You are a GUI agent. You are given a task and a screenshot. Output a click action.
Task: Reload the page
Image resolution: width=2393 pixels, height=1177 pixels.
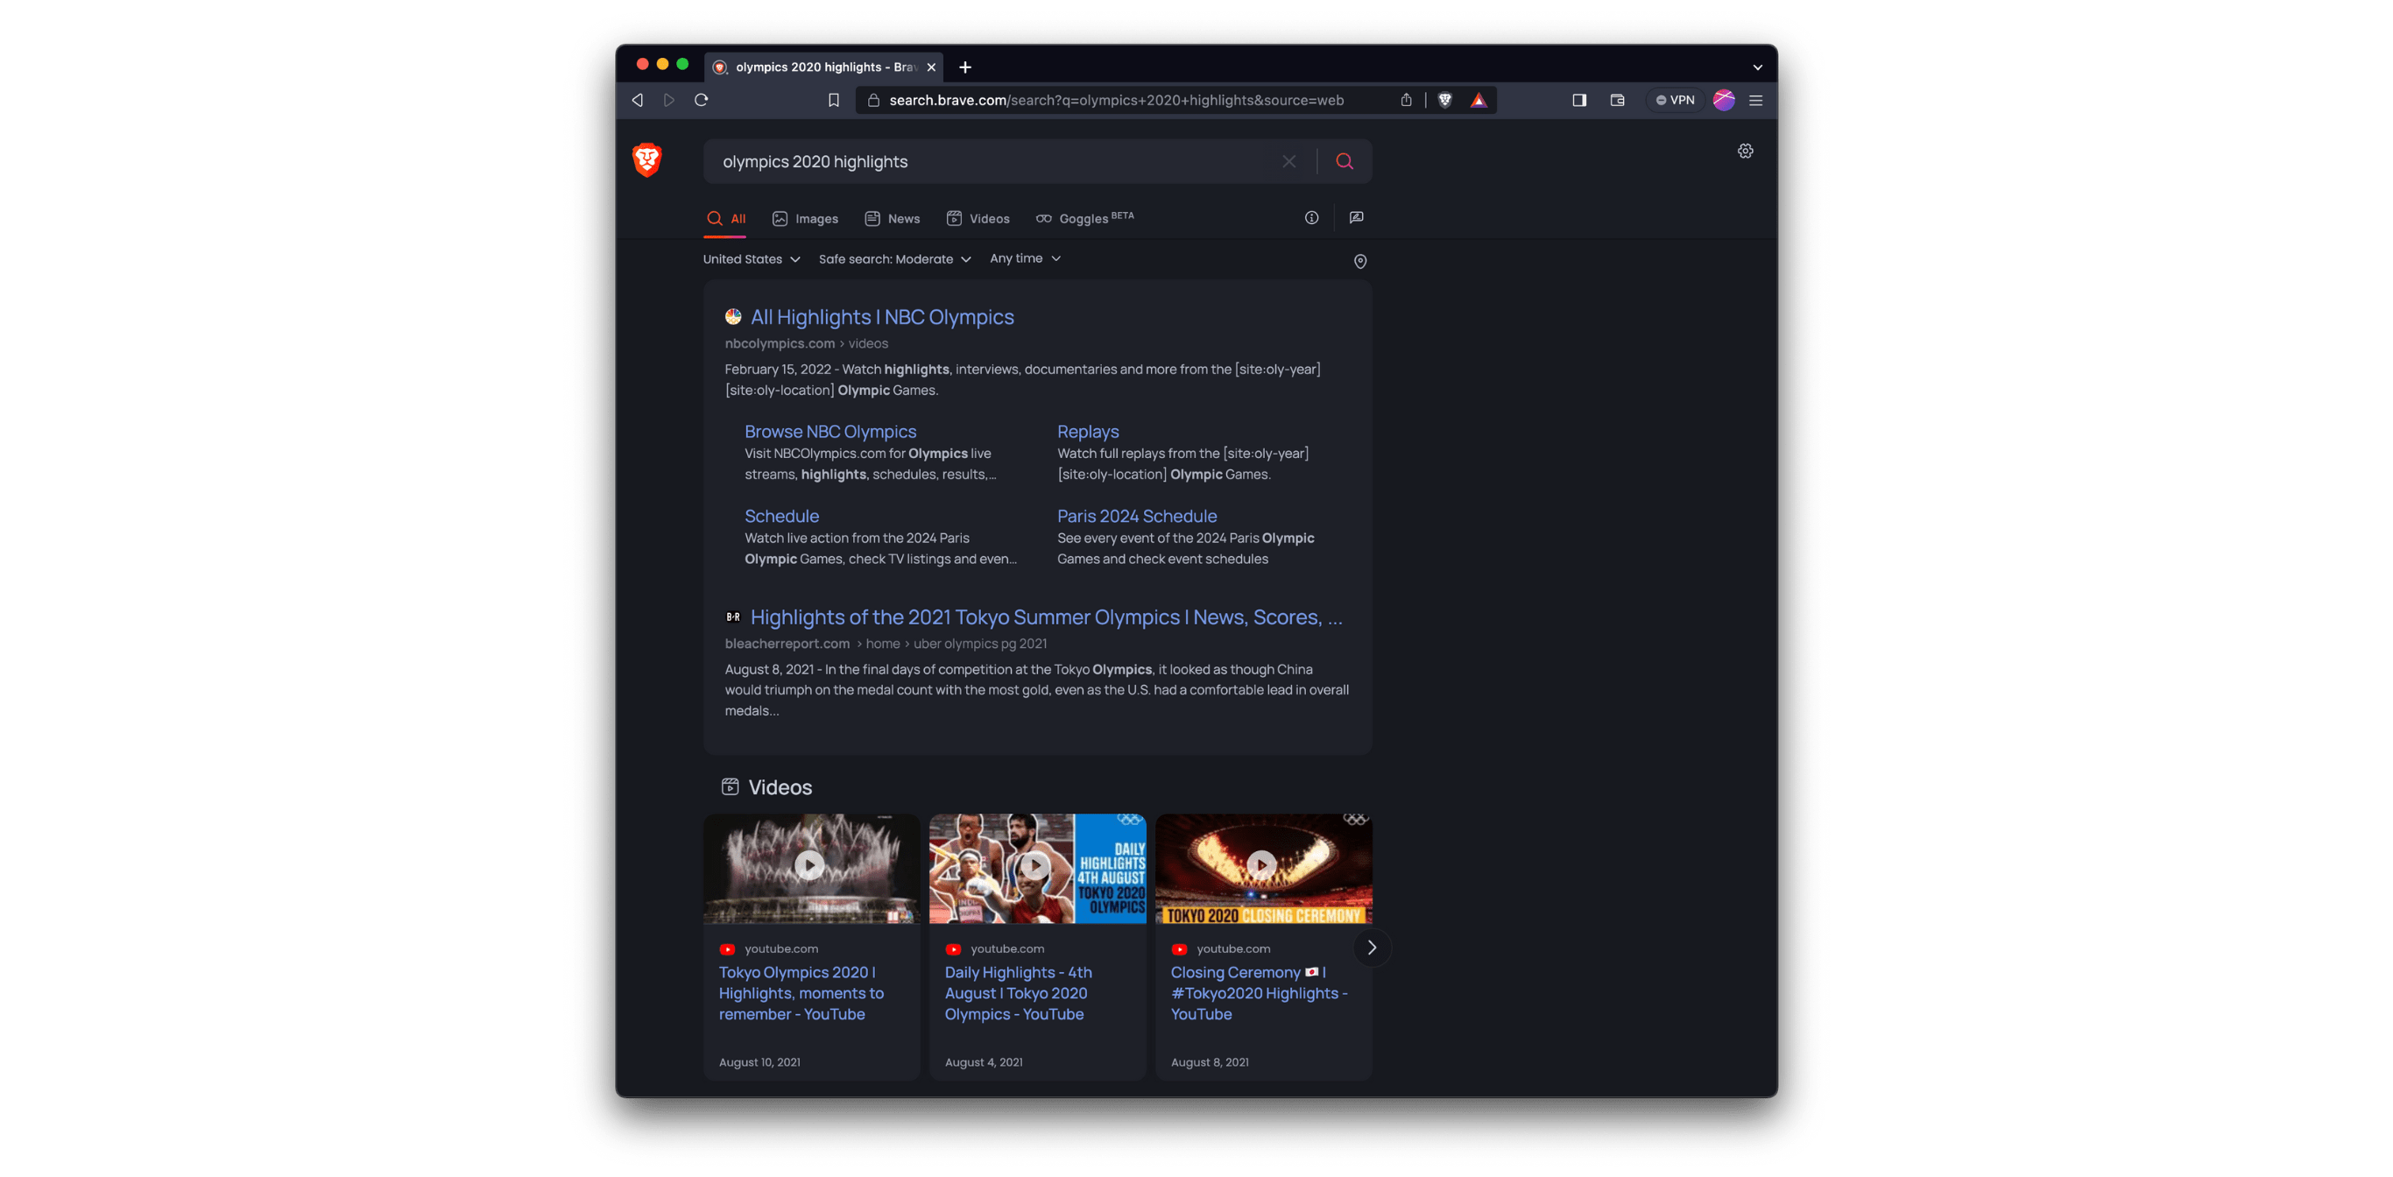point(702,101)
